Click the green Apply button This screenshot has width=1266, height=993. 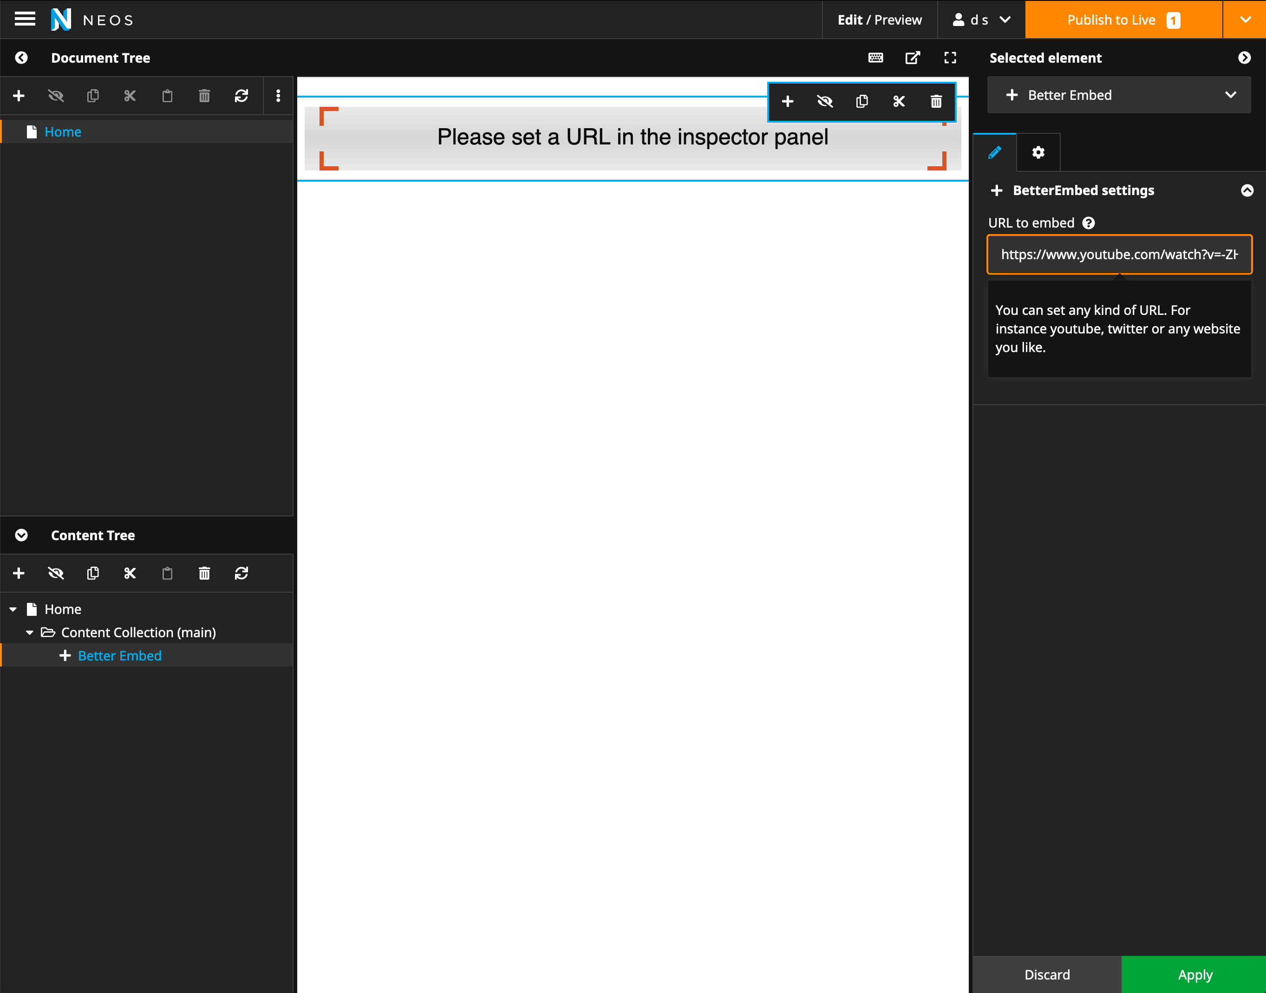click(1194, 974)
